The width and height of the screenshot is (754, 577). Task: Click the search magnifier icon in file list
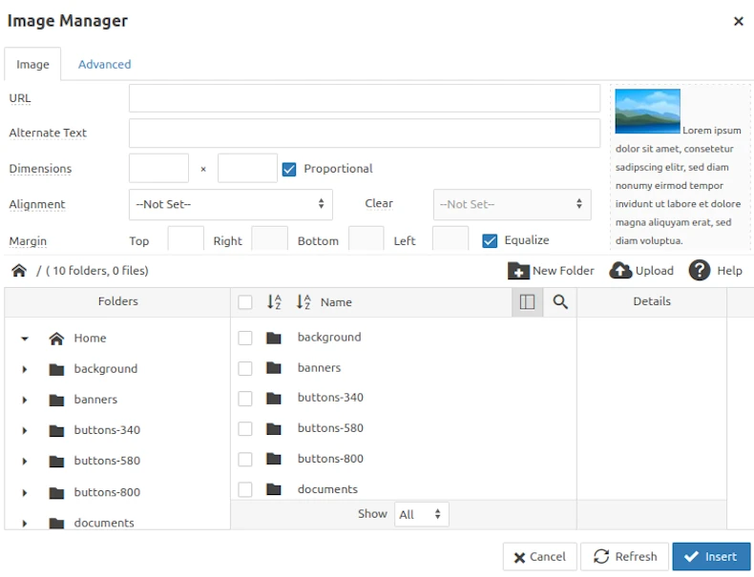tap(560, 302)
